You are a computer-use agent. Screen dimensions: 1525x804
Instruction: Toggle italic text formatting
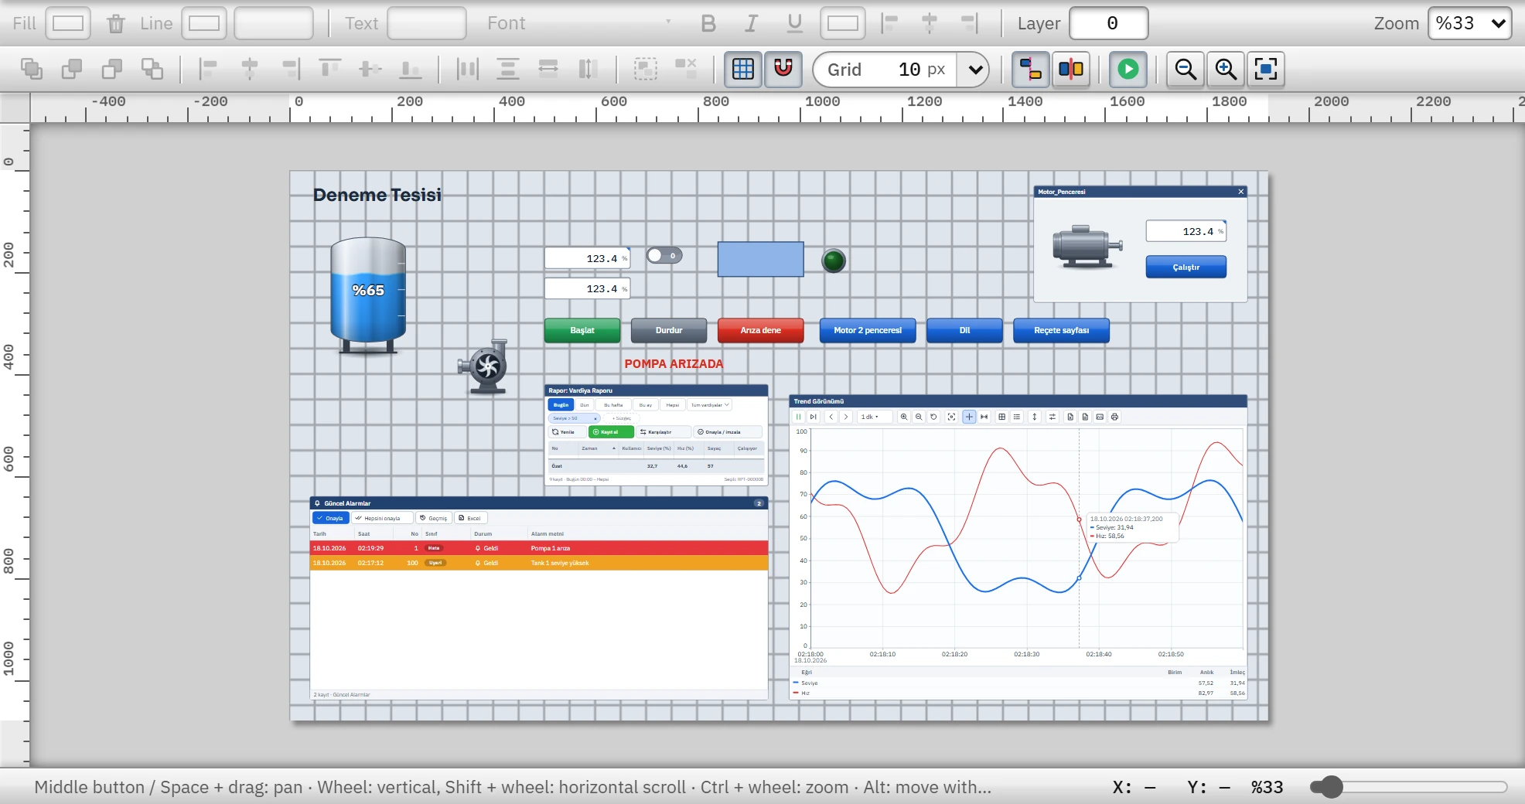[751, 23]
